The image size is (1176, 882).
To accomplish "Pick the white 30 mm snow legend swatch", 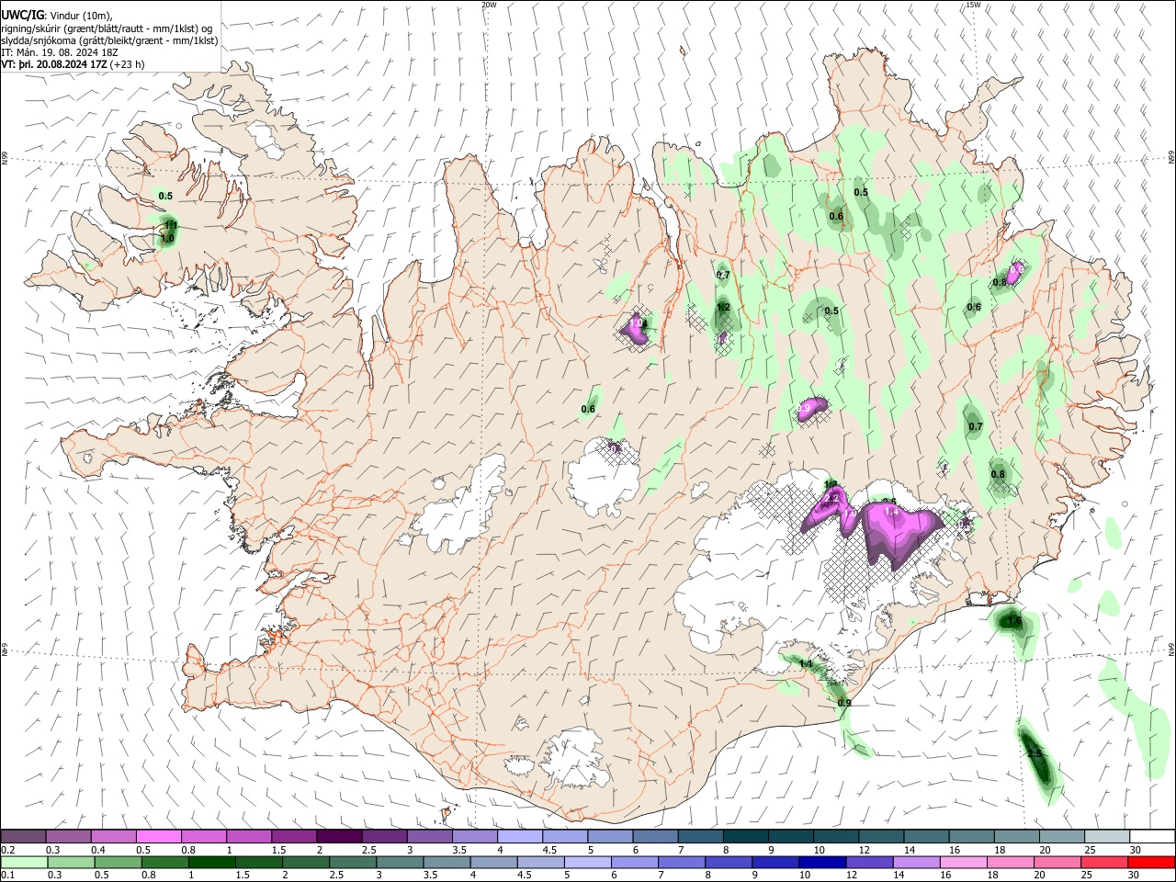I will click(1152, 837).
